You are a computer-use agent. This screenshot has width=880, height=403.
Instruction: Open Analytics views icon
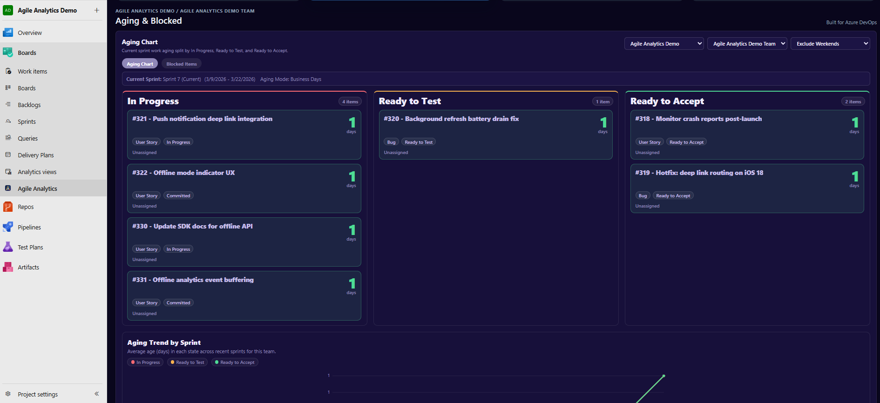pos(8,172)
